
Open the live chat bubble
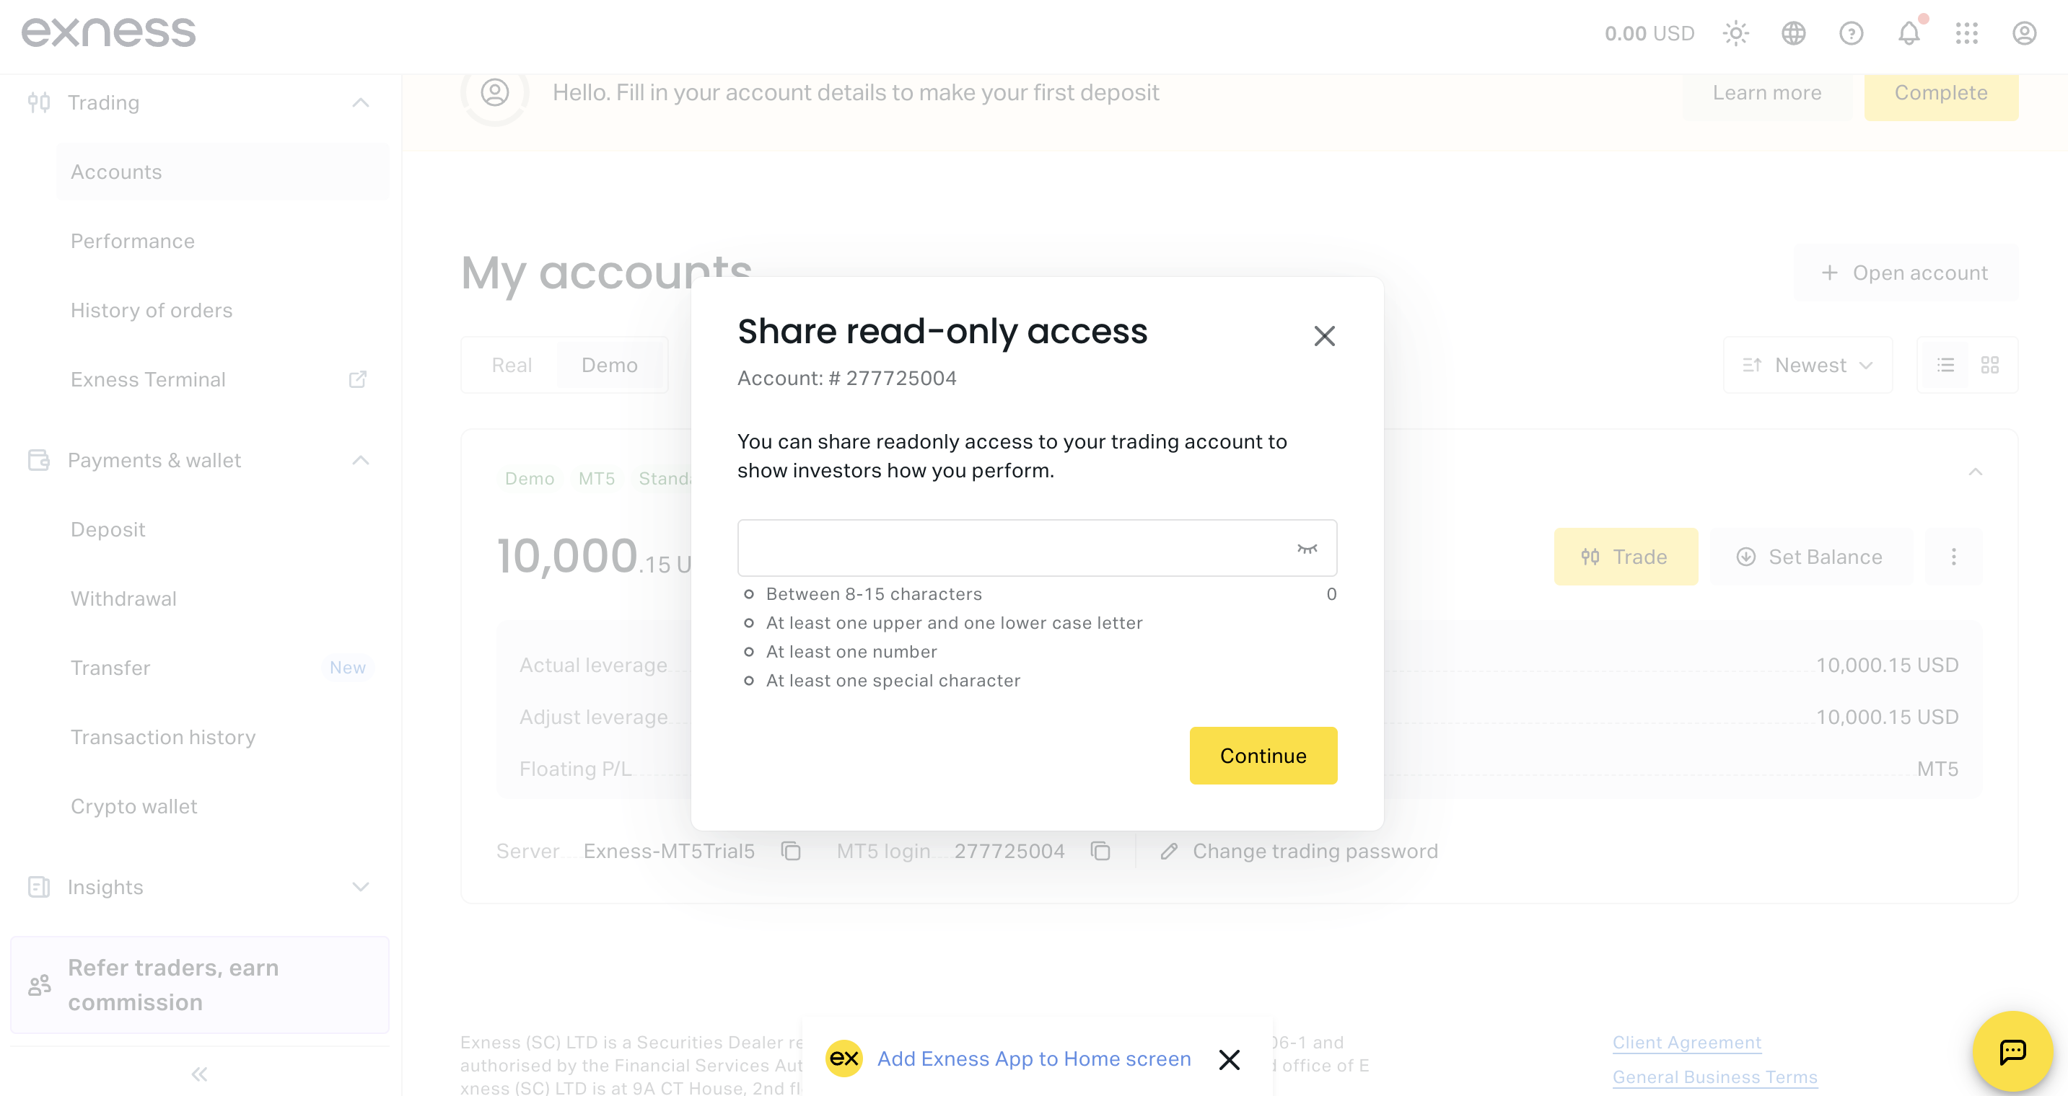[2012, 1051]
